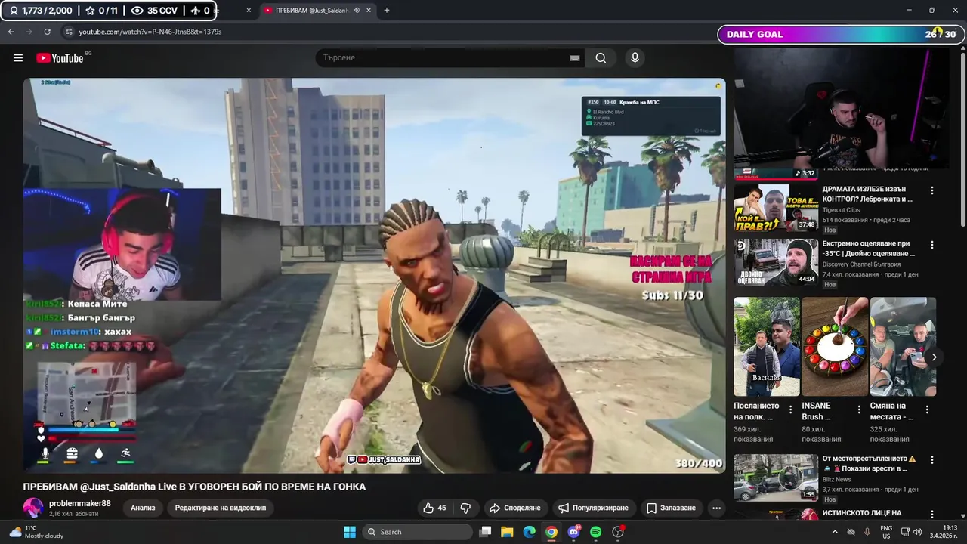This screenshot has height=544, width=967.
Task: Close the ПРЕБИВАМ @Just_Saldanha tab
Action: [369, 11]
